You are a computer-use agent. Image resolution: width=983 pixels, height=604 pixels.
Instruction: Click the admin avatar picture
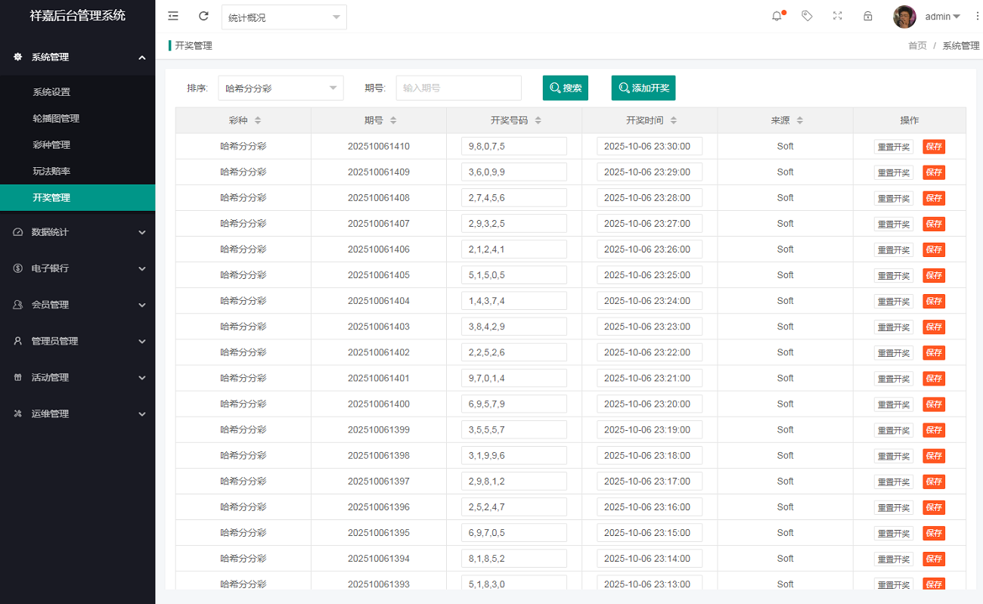tap(904, 17)
